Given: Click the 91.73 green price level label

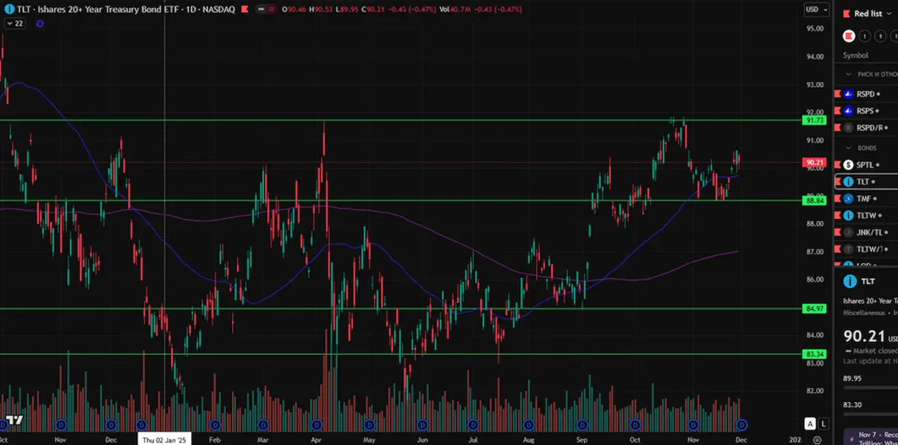Looking at the screenshot, I should point(814,120).
